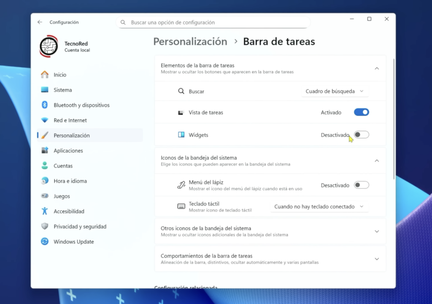
Task: Click the Buscar una opción de configuración field
Action: (x=213, y=22)
